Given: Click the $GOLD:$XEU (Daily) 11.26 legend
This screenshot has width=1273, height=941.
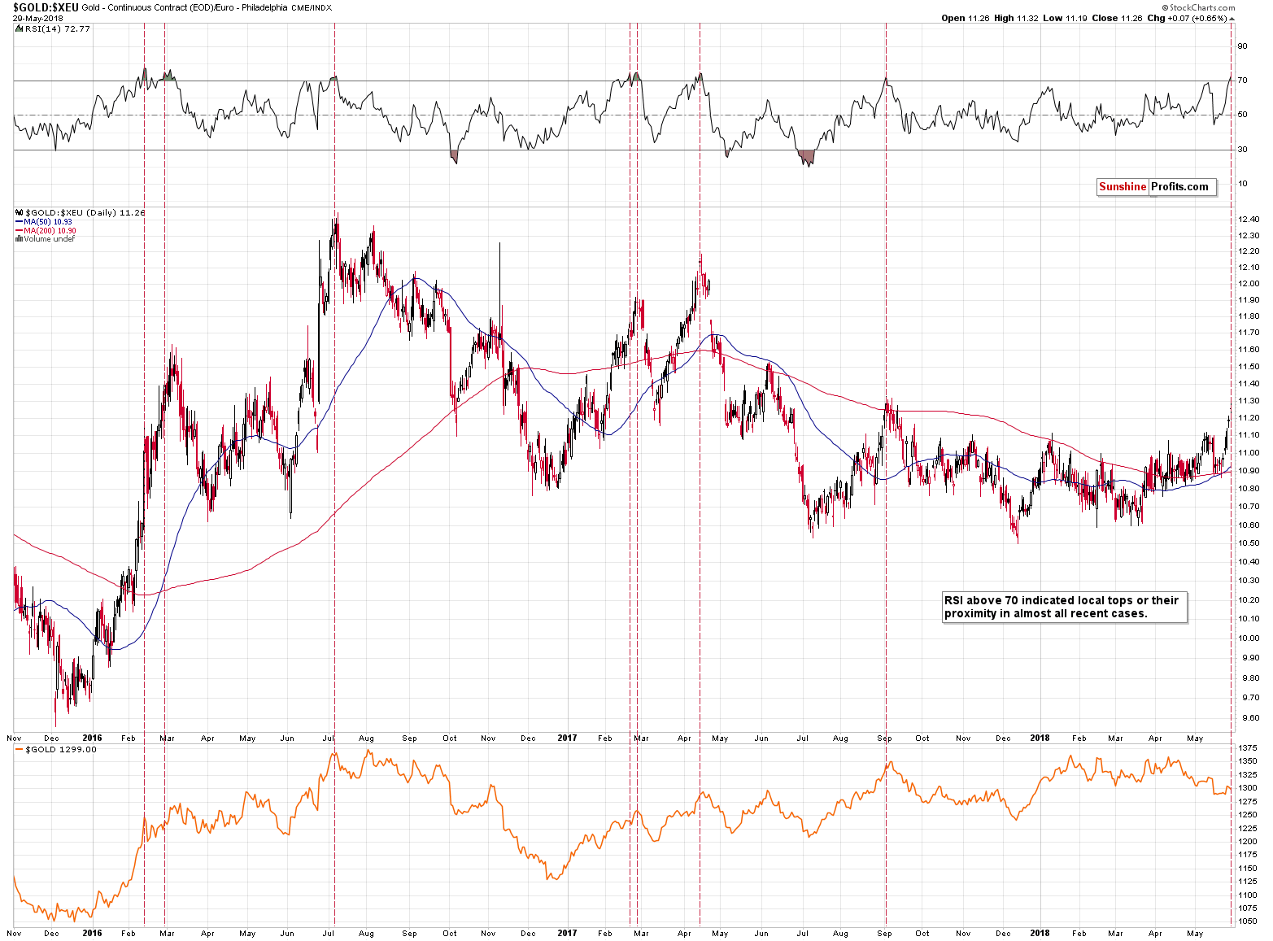Looking at the screenshot, I should pyautogui.click(x=85, y=212).
